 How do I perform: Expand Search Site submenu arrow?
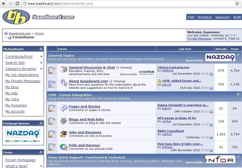click(x=41, y=63)
